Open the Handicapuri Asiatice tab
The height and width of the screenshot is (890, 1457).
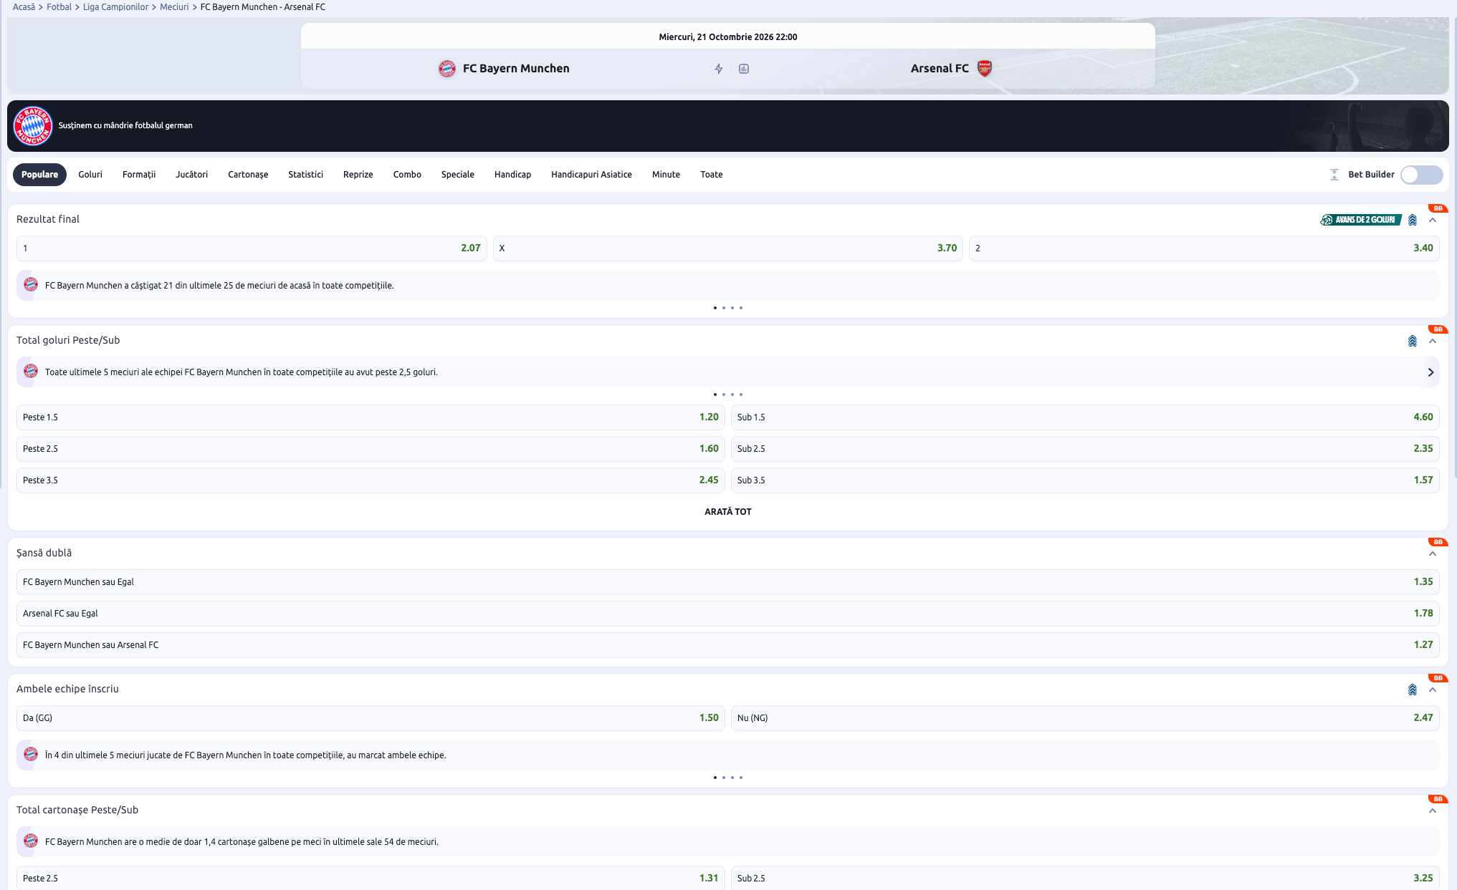(x=591, y=175)
